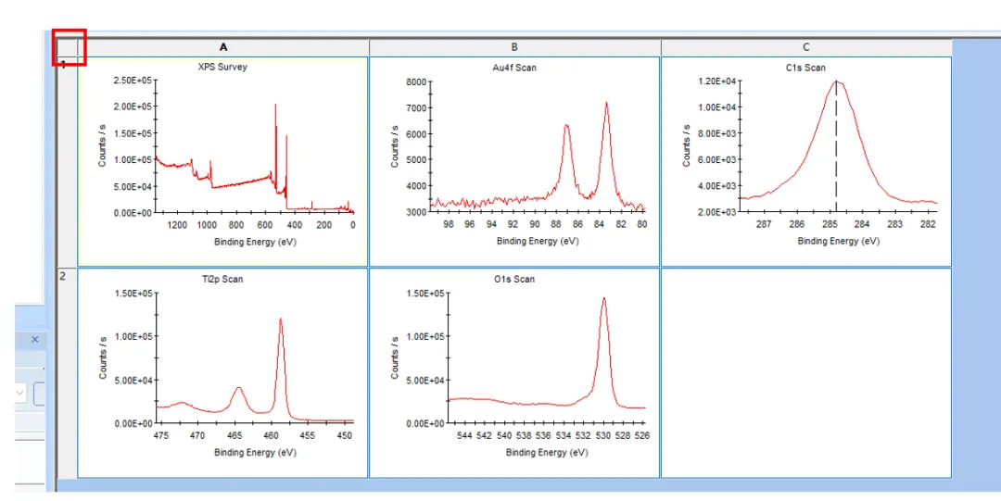Select column A header

(223, 47)
